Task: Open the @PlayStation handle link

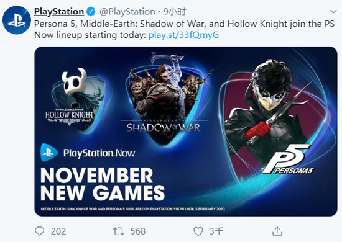Action: tap(127, 12)
